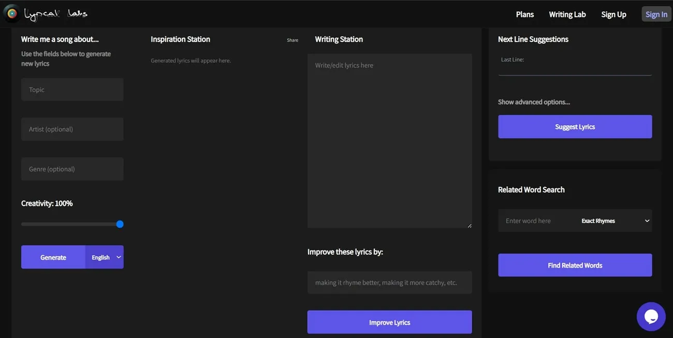Click the Sign Up link
Screen dimensions: 673x338
613,14
